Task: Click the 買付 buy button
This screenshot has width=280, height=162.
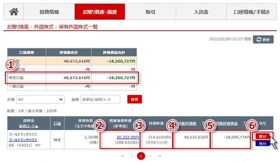Action: (262, 137)
